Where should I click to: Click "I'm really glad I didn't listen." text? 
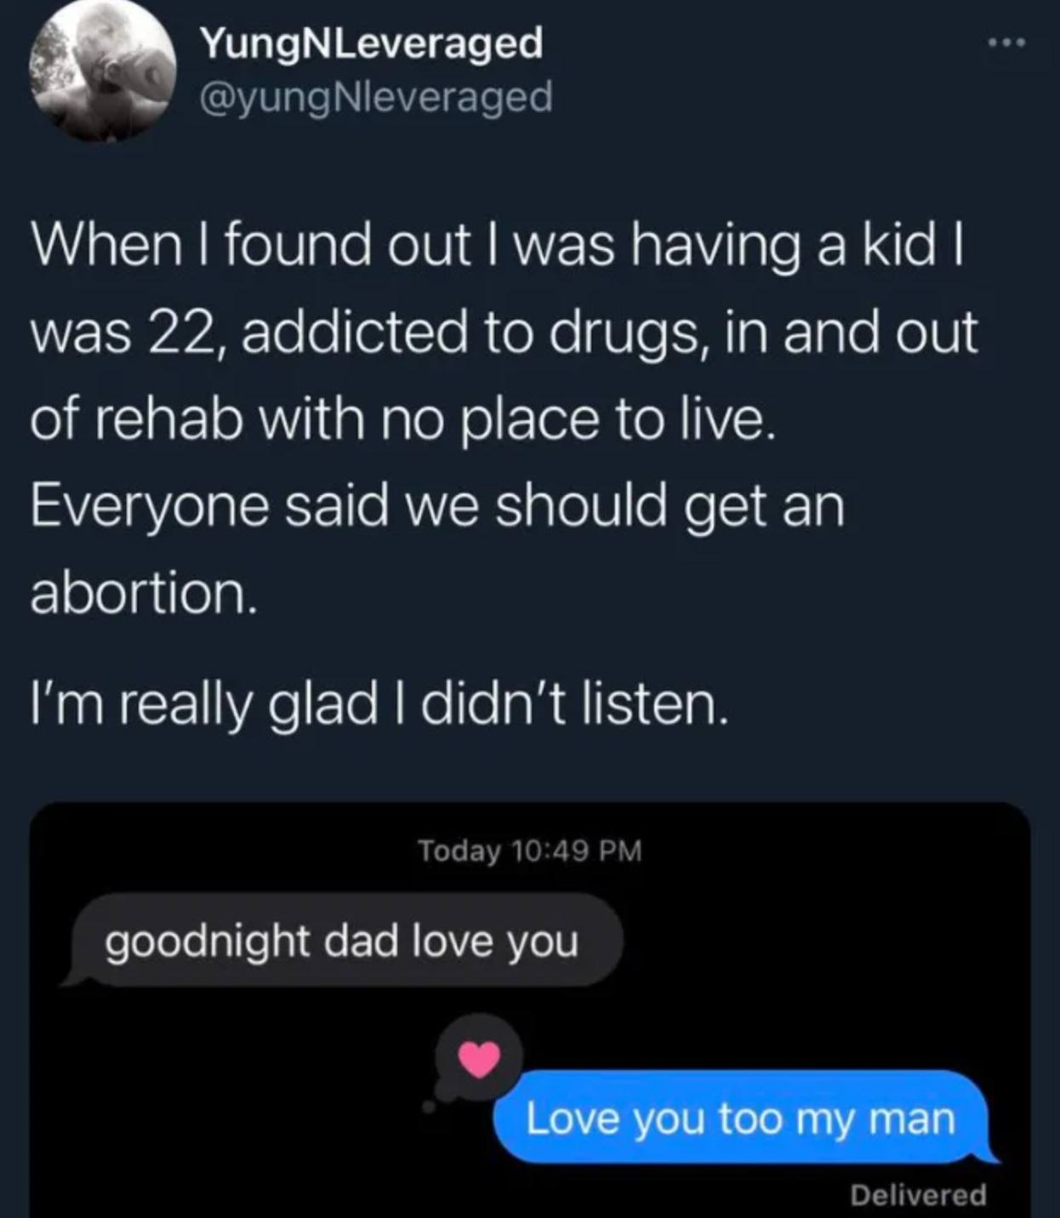tap(379, 705)
